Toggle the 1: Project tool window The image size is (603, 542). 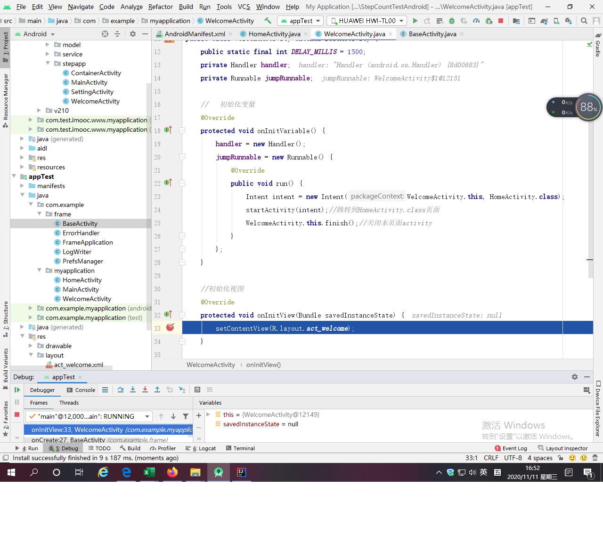[x=5, y=47]
